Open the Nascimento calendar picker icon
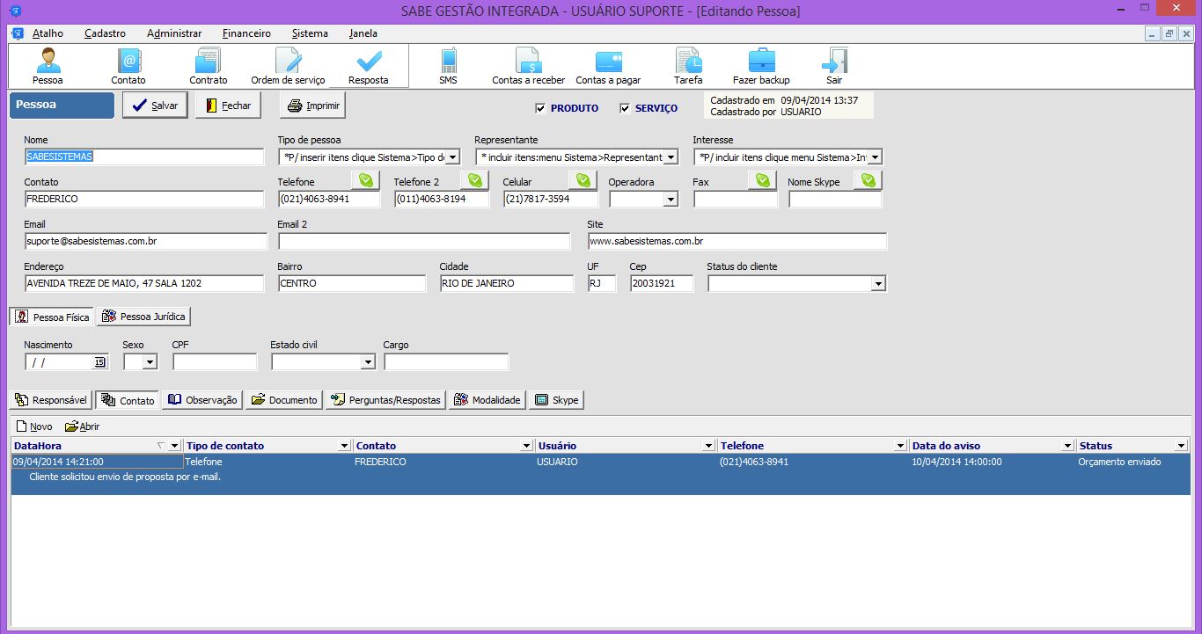The image size is (1202, 634). [99, 362]
